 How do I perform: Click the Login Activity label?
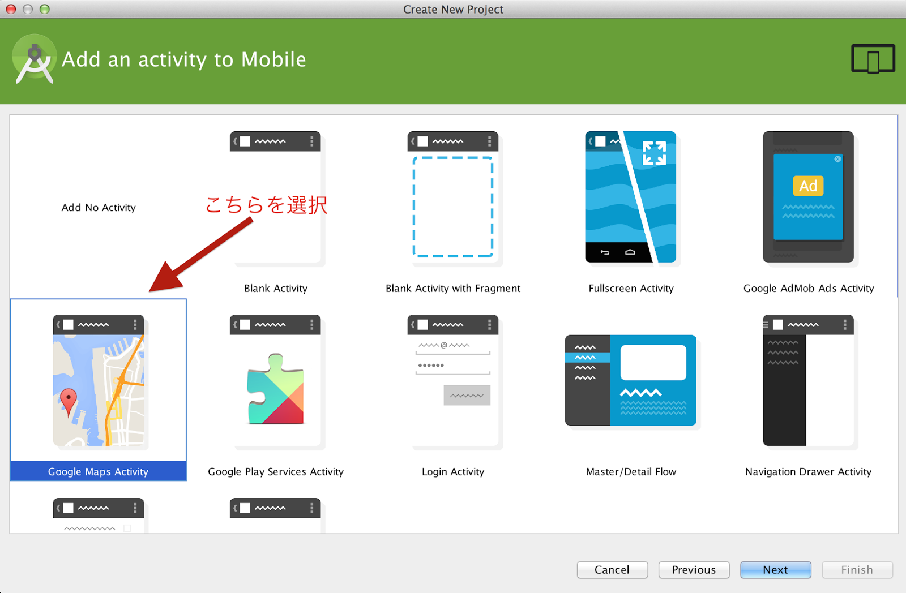453,471
